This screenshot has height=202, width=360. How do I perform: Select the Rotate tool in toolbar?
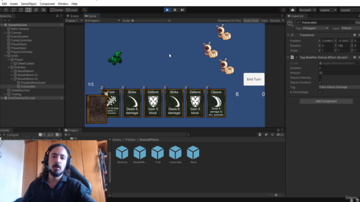point(13,10)
